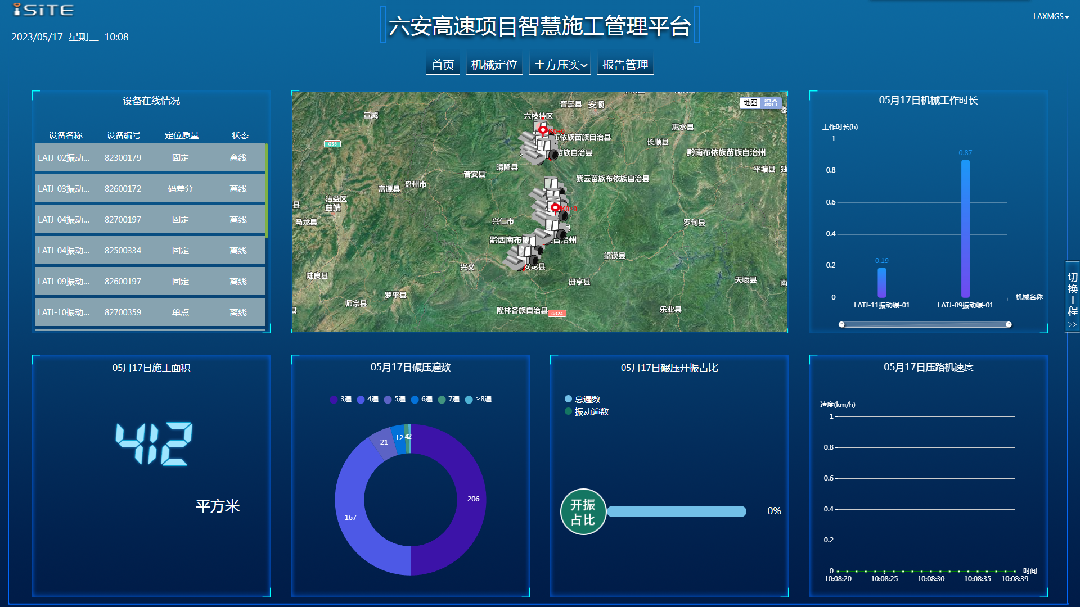The height and width of the screenshot is (607, 1080).
Task: Click the G56 highway badge on map
Action: click(x=332, y=144)
